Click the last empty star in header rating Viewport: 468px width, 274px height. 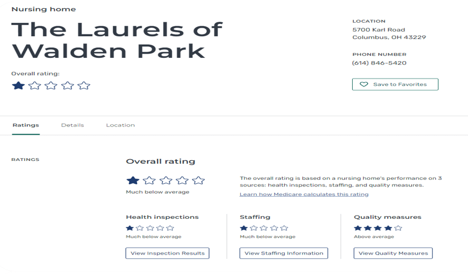(x=84, y=86)
